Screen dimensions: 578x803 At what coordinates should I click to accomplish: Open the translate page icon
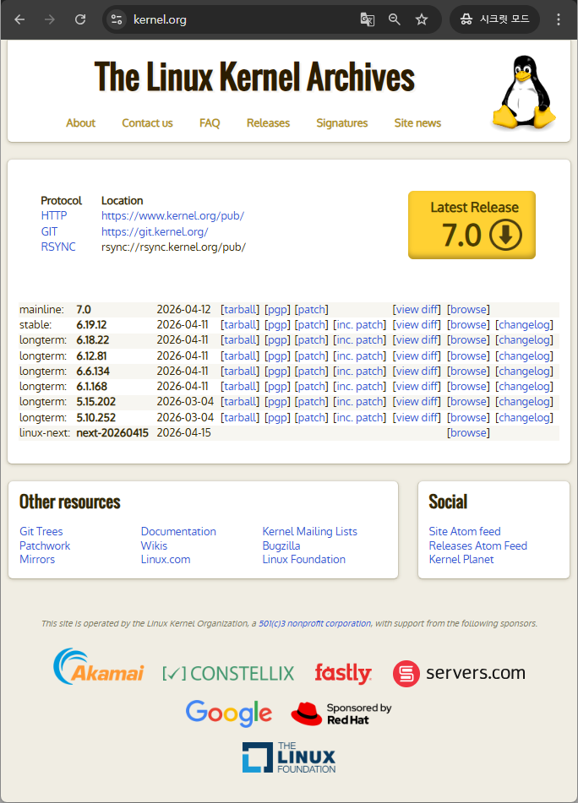click(368, 19)
